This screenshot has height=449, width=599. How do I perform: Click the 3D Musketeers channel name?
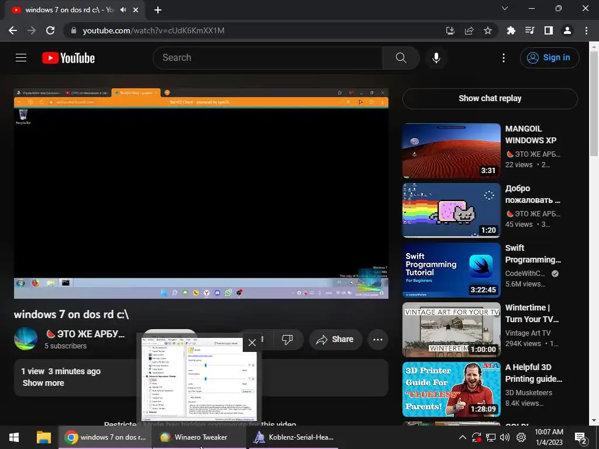tap(529, 392)
